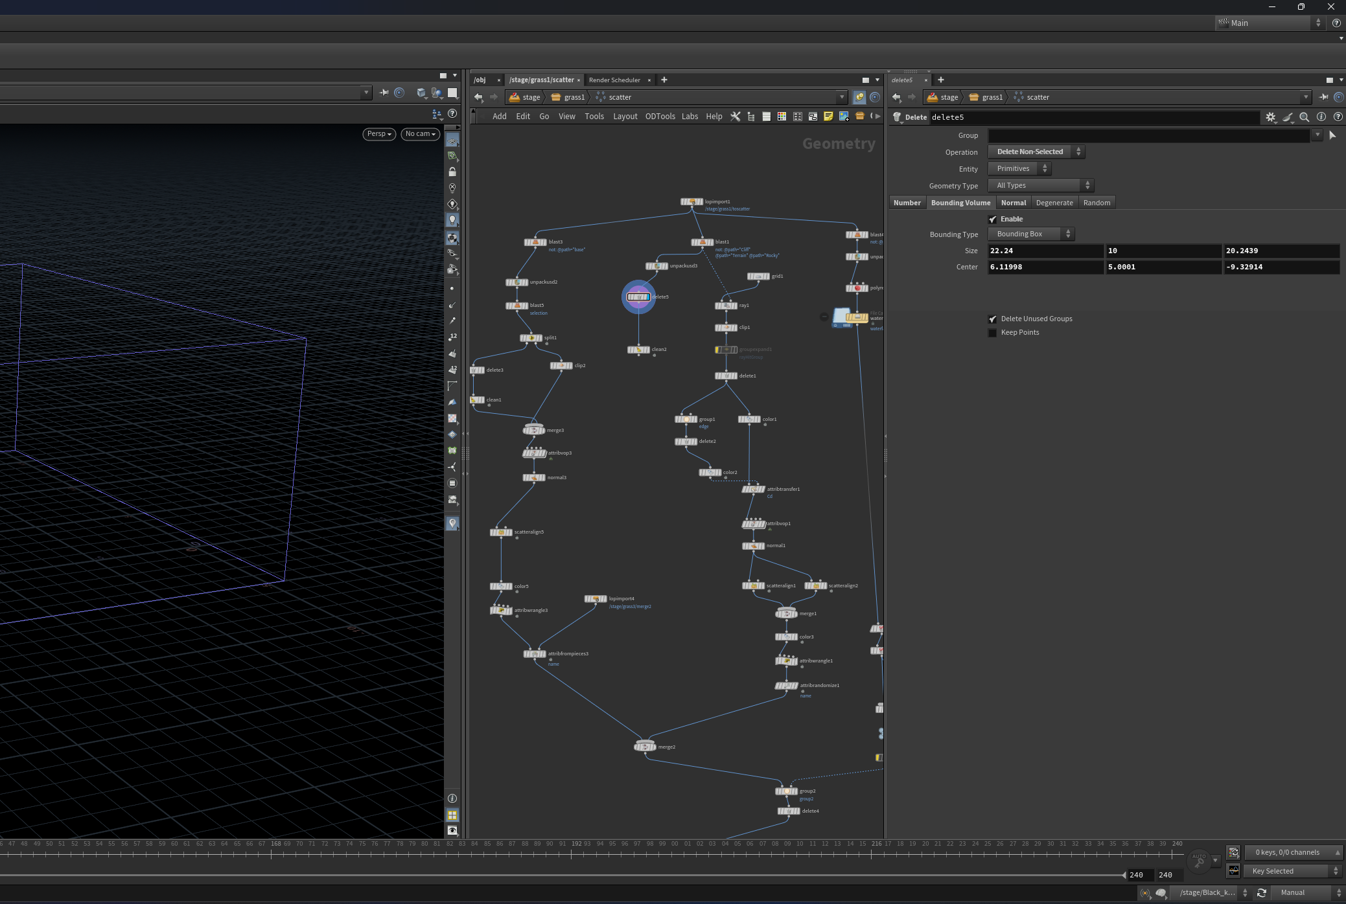Open the Key Selected dropdown button

pyautogui.click(x=1292, y=871)
